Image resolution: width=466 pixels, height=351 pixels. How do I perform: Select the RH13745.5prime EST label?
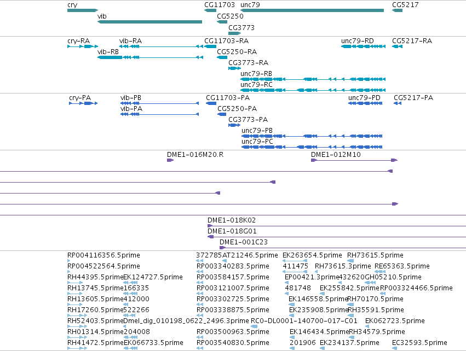pos(95,288)
